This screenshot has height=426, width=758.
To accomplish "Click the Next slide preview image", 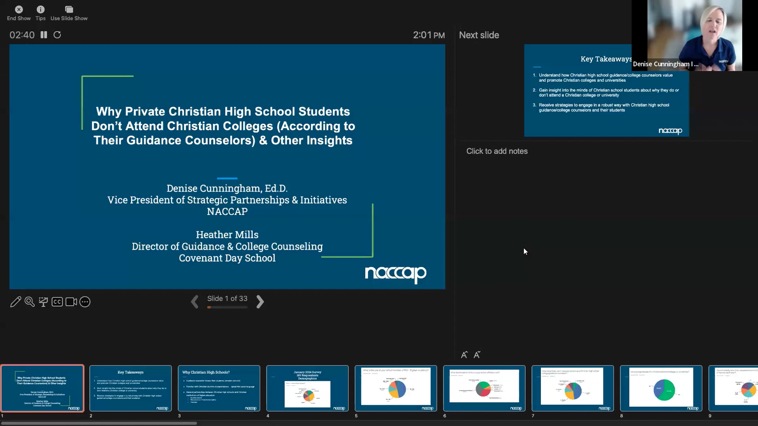I will click(606, 91).
